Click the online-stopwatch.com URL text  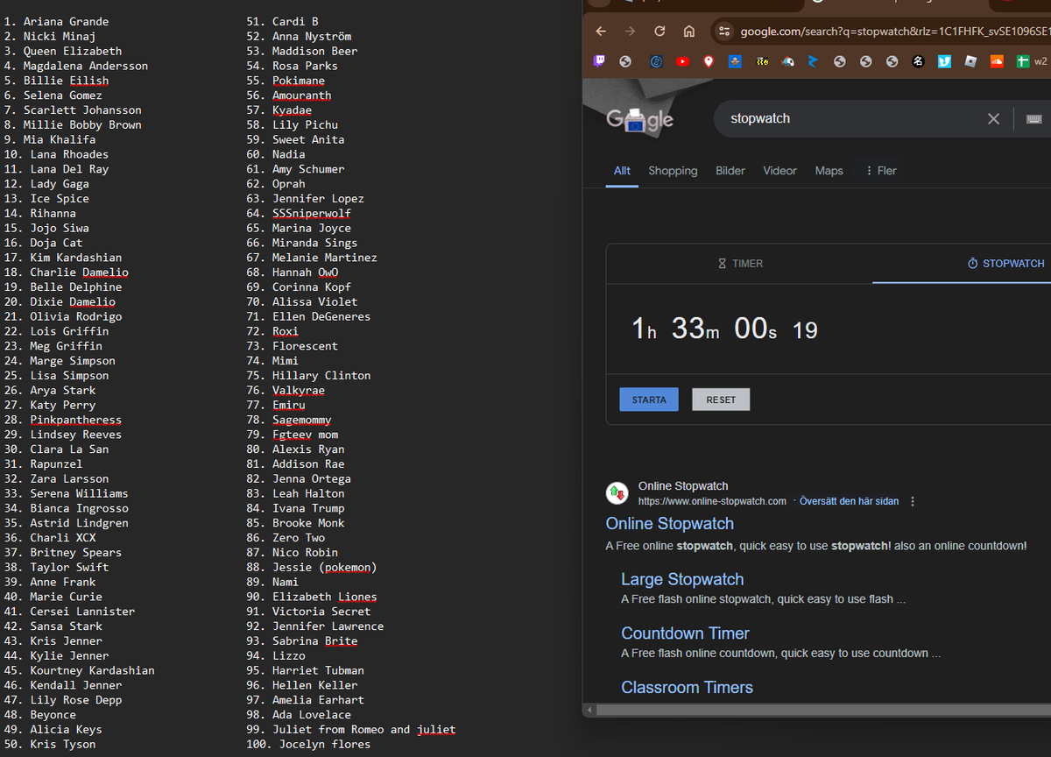(x=712, y=502)
